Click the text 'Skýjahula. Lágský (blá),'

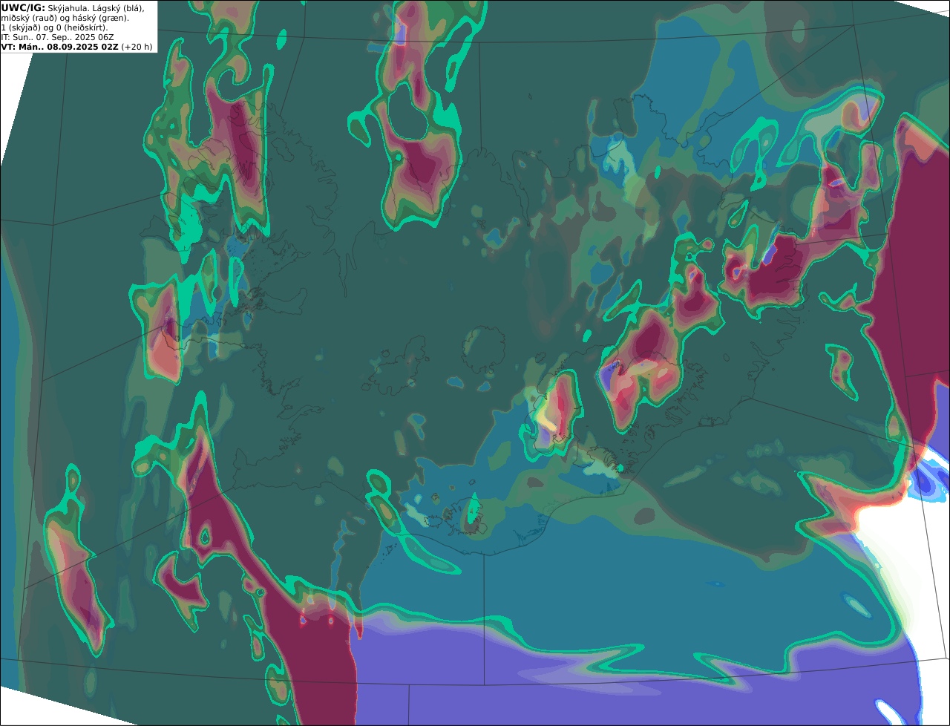(x=96, y=9)
